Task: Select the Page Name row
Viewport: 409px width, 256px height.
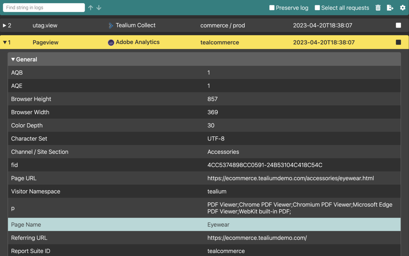Action: click(204, 225)
